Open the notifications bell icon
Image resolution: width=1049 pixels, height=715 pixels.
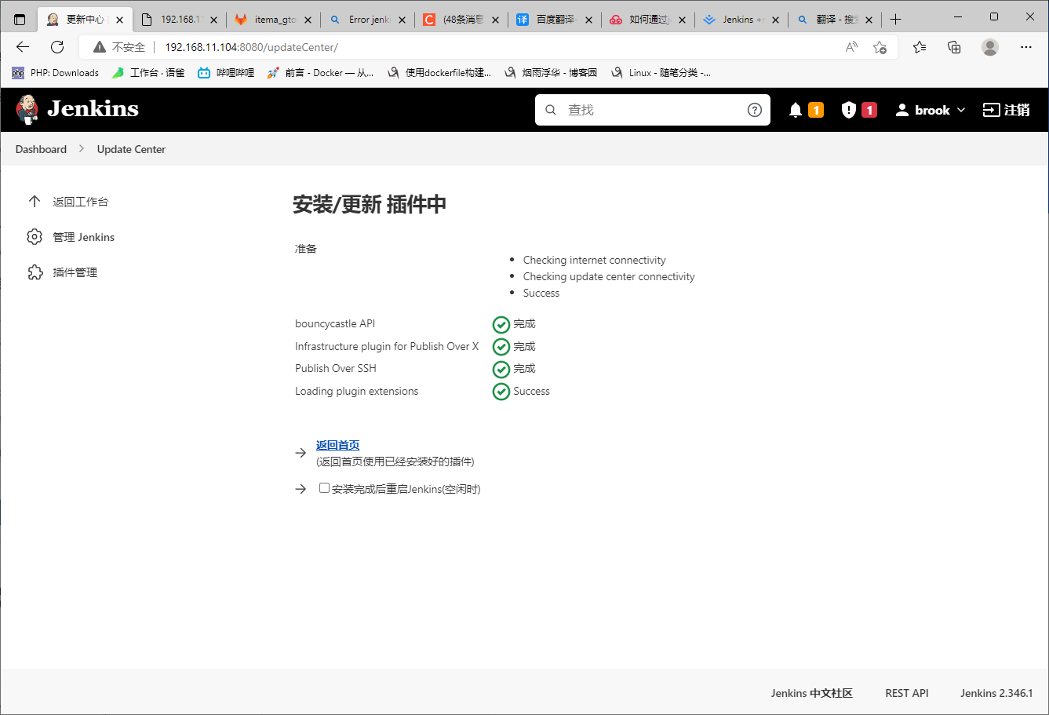click(796, 110)
